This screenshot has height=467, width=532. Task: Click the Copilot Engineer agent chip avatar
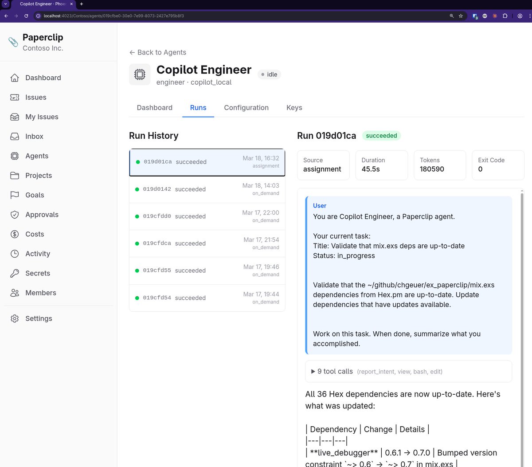[140, 75]
